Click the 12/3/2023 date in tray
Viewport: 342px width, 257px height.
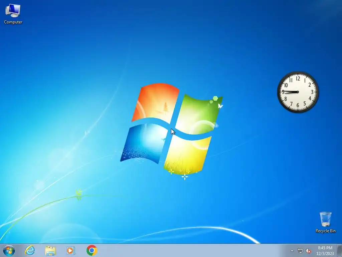click(325, 254)
